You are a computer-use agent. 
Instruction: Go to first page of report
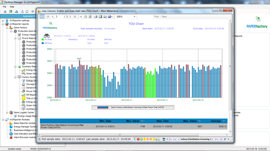tap(48, 17)
